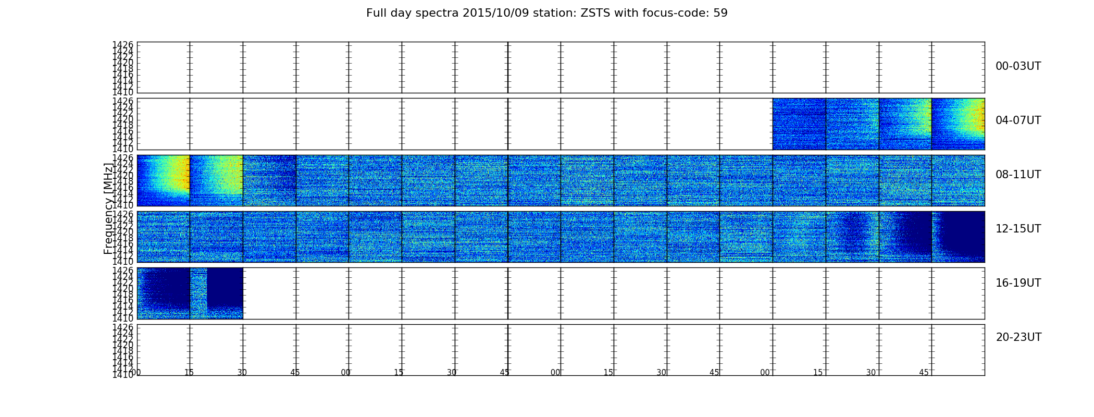The width and height of the screenshot is (1094, 417).
Task: Click the first spectrogram segment of the 16-19UT row
Action: coord(164,293)
